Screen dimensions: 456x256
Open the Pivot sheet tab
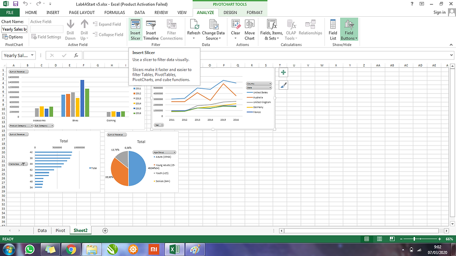coord(60,230)
